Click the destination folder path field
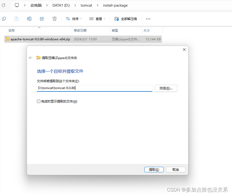The width and height of the screenshot is (232, 195). [x=95, y=88]
